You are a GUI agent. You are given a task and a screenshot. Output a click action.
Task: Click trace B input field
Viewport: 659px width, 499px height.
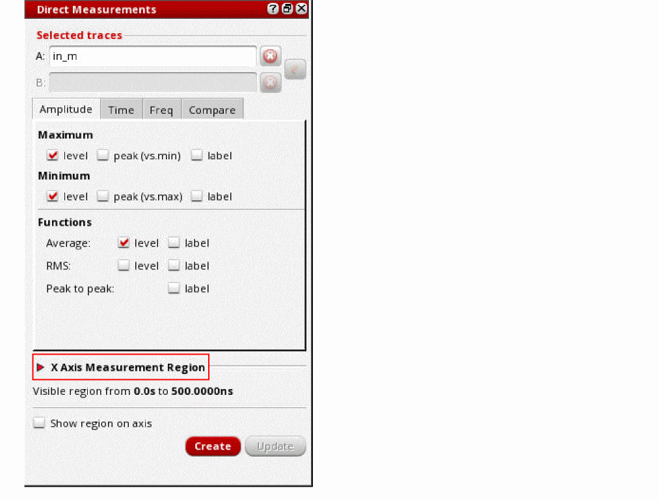(x=153, y=83)
